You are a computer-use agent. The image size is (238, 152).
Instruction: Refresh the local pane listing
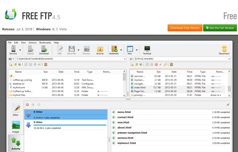[20, 65]
